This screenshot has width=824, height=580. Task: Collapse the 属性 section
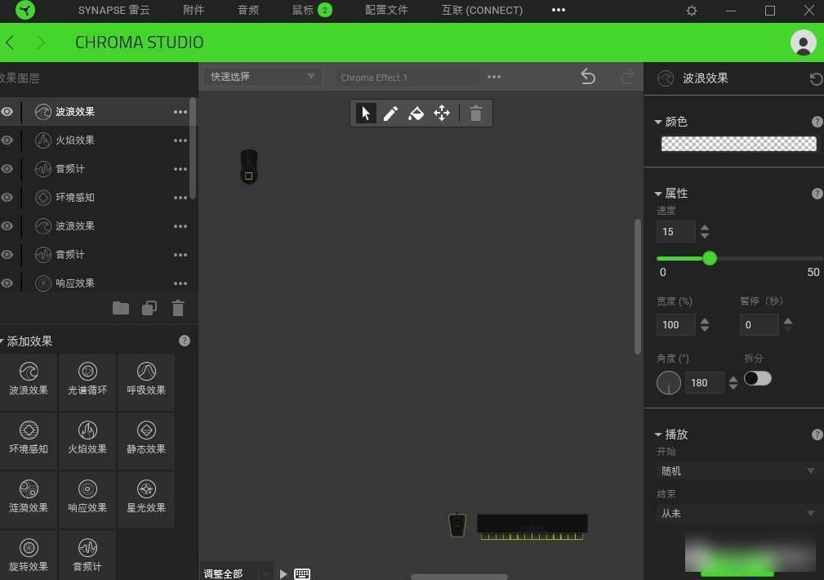tap(658, 194)
